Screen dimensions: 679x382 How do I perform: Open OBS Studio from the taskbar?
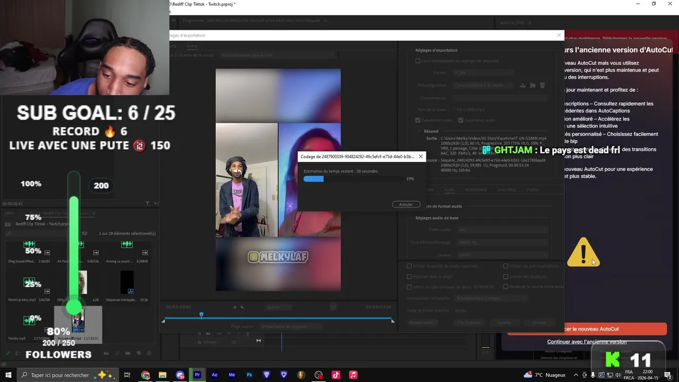coord(318,375)
